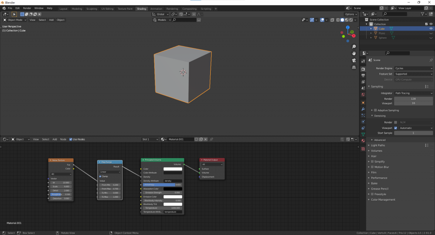Click the Anisotropy slider in Principled Volume
This screenshot has height=235, width=435.
pos(162,185)
